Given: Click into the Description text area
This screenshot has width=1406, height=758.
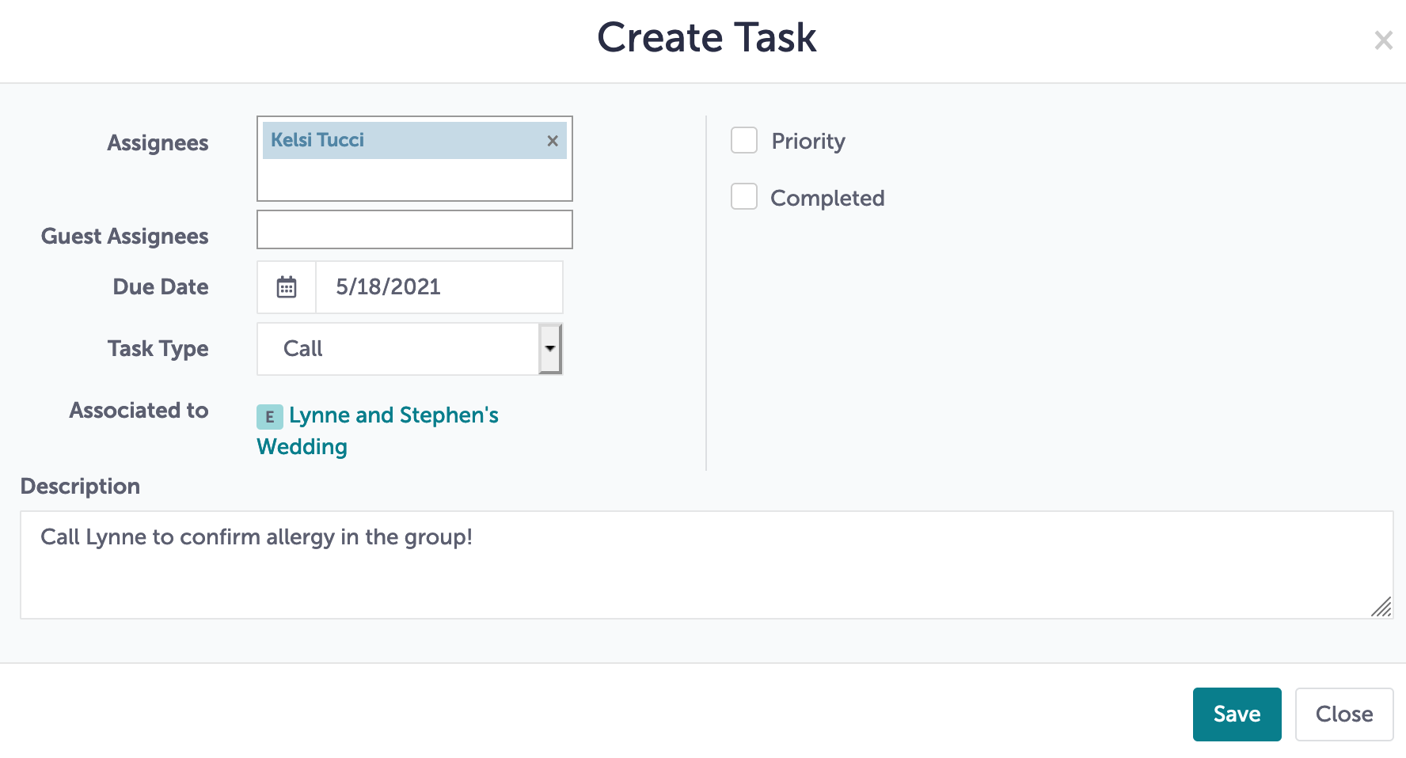Looking at the screenshot, I should [706, 565].
